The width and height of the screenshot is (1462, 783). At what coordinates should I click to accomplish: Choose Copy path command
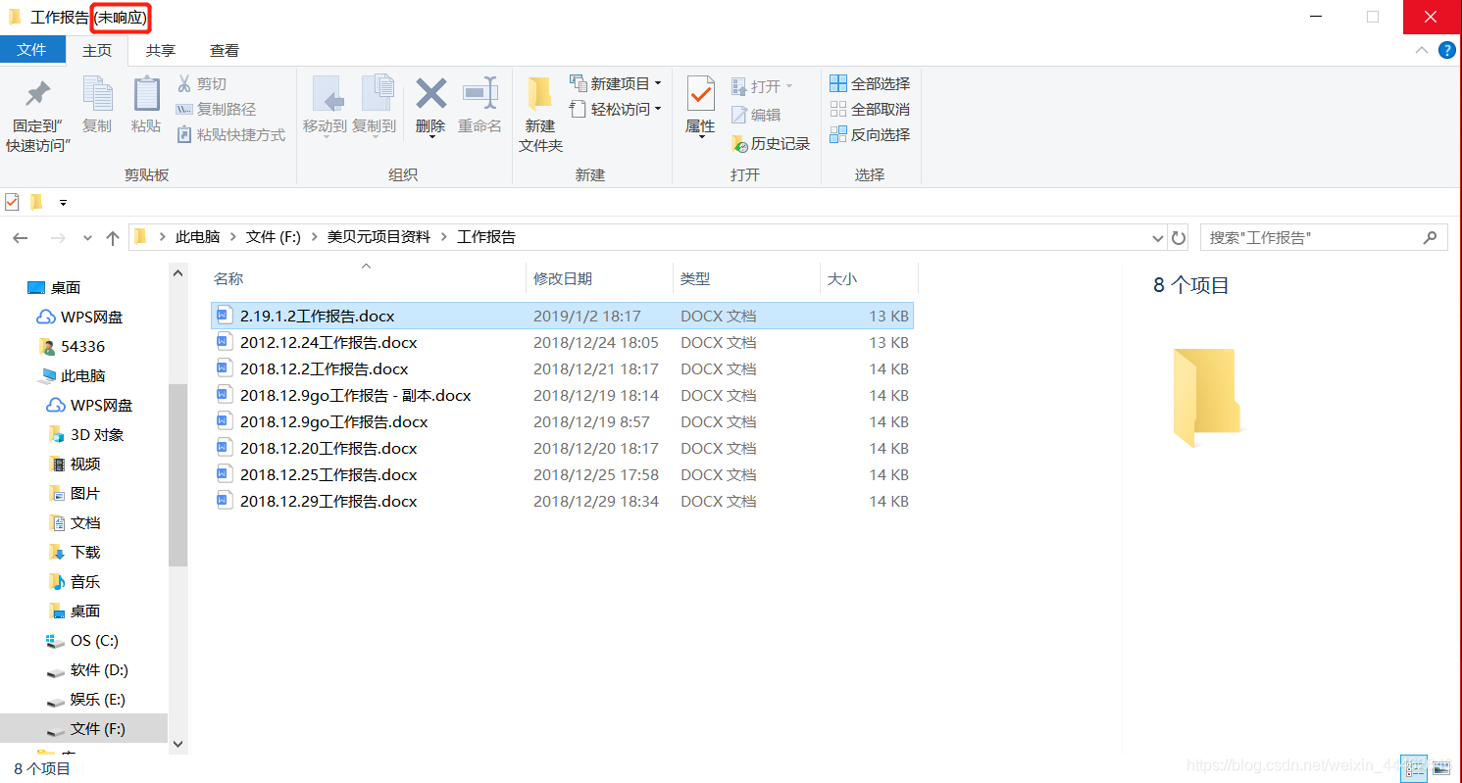pyautogui.click(x=216, y=110)
